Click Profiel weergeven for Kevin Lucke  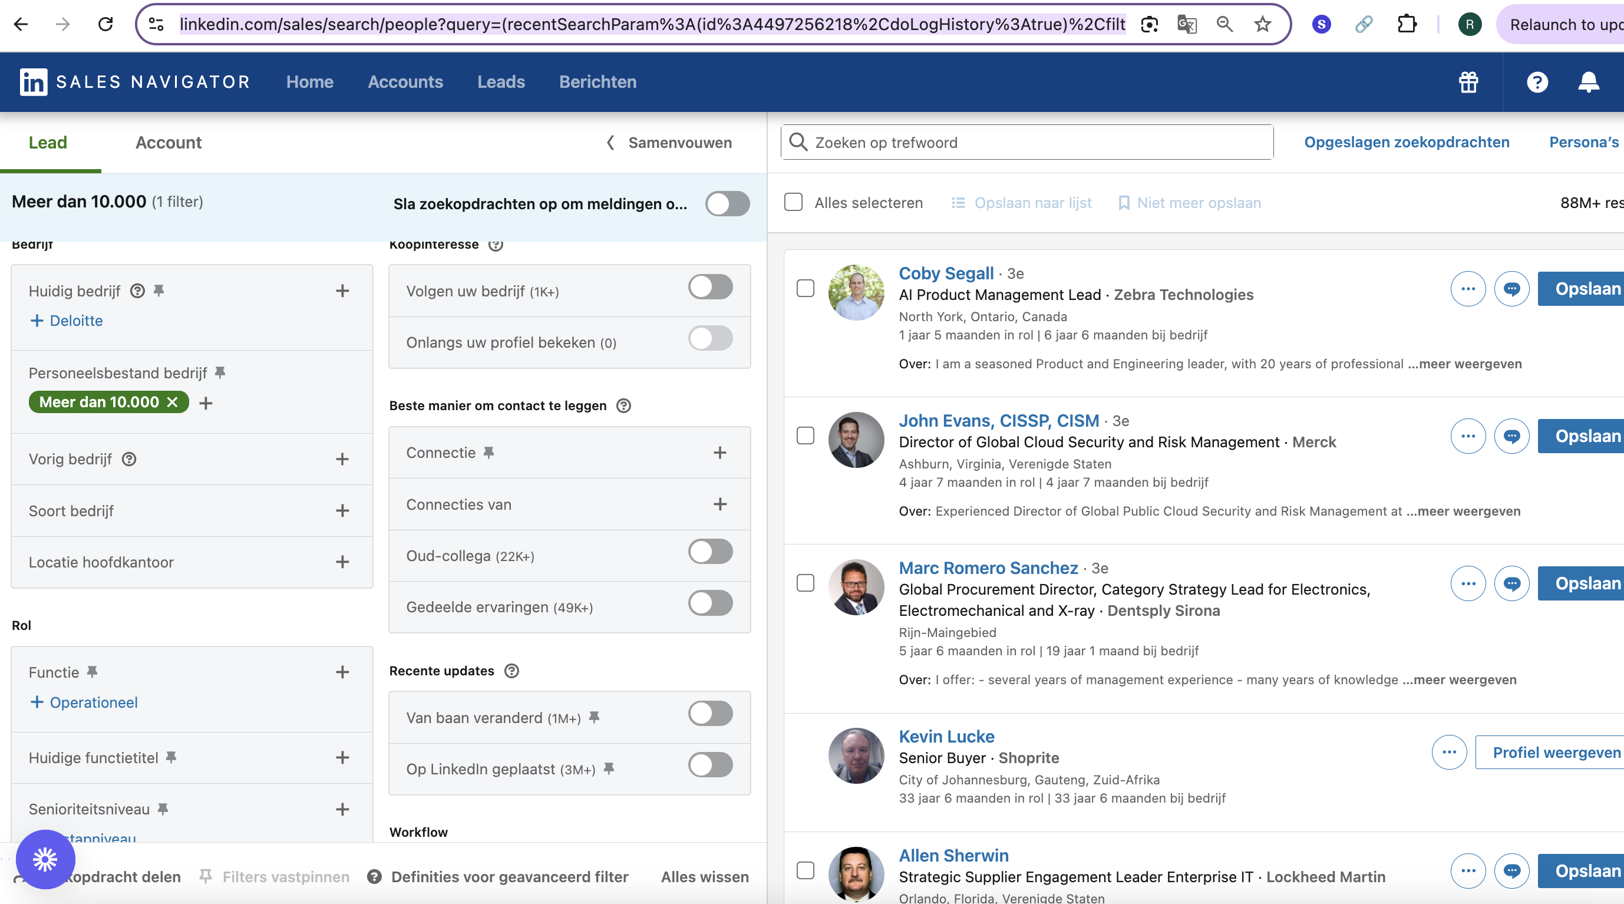coord(1550,752)
